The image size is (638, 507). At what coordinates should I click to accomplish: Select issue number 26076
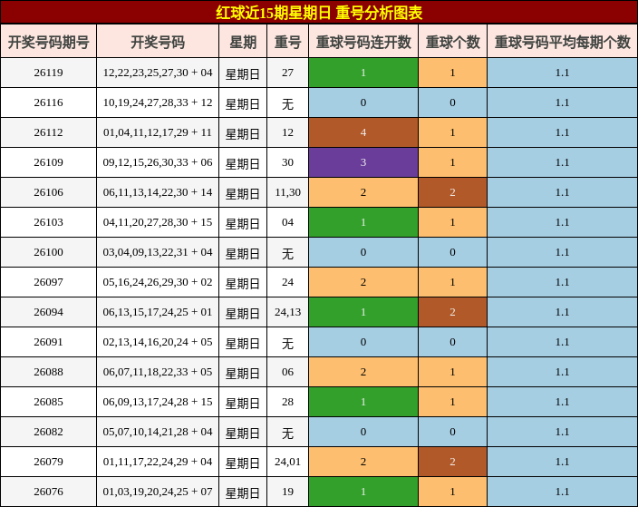(x=48, y=492)
